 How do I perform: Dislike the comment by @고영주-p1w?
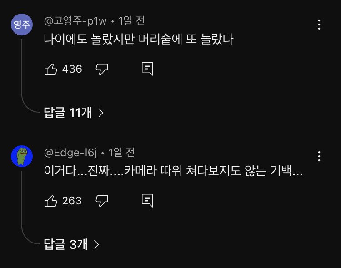pos(101,69)
